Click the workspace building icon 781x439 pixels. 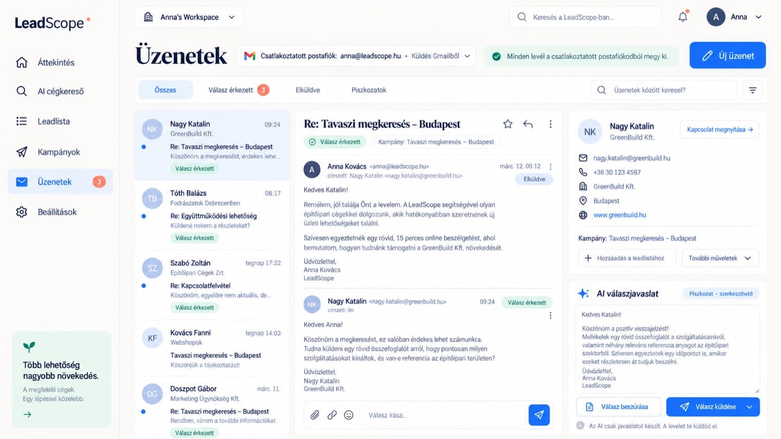(x=148, y=17)
